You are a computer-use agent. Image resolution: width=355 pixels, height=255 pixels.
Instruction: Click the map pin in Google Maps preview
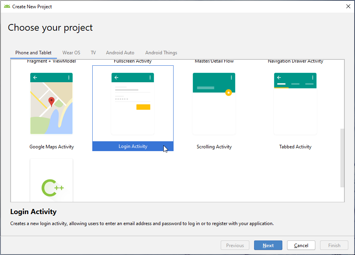point(51,102)
